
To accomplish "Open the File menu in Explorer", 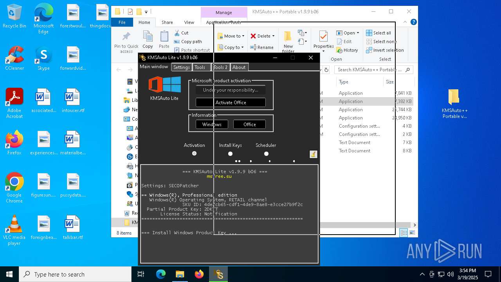I will click(x=122, y=22).
